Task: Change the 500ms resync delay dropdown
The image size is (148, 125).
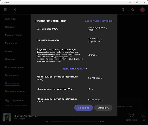Action: point(93,55)
